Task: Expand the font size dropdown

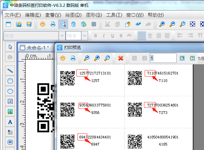Action: [85, 36]
